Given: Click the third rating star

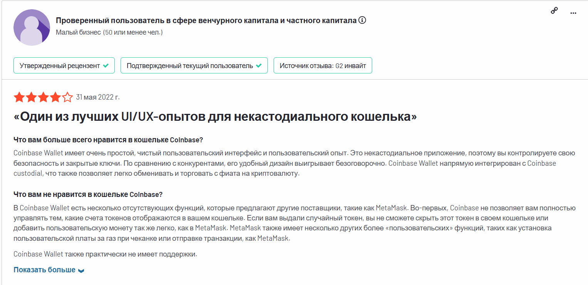Looking at the screenshot, I should click(x=43, y=97).
